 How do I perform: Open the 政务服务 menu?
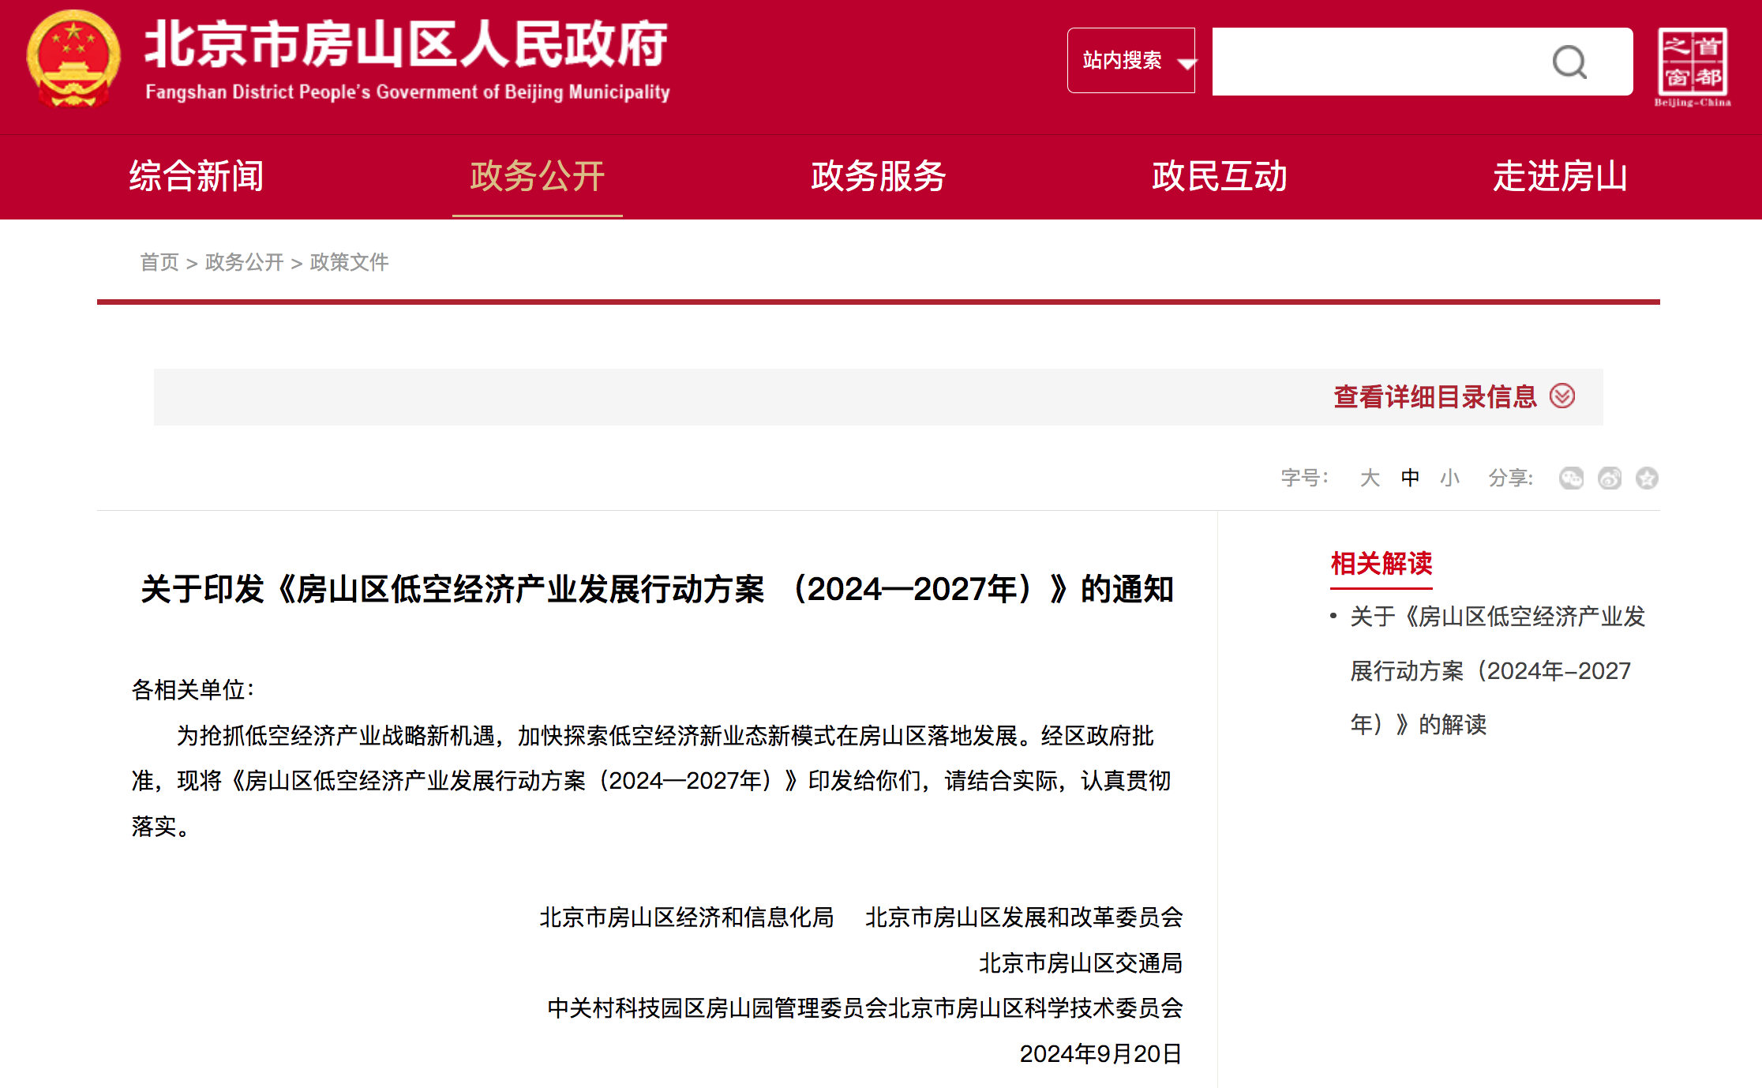tap(876, 177)
